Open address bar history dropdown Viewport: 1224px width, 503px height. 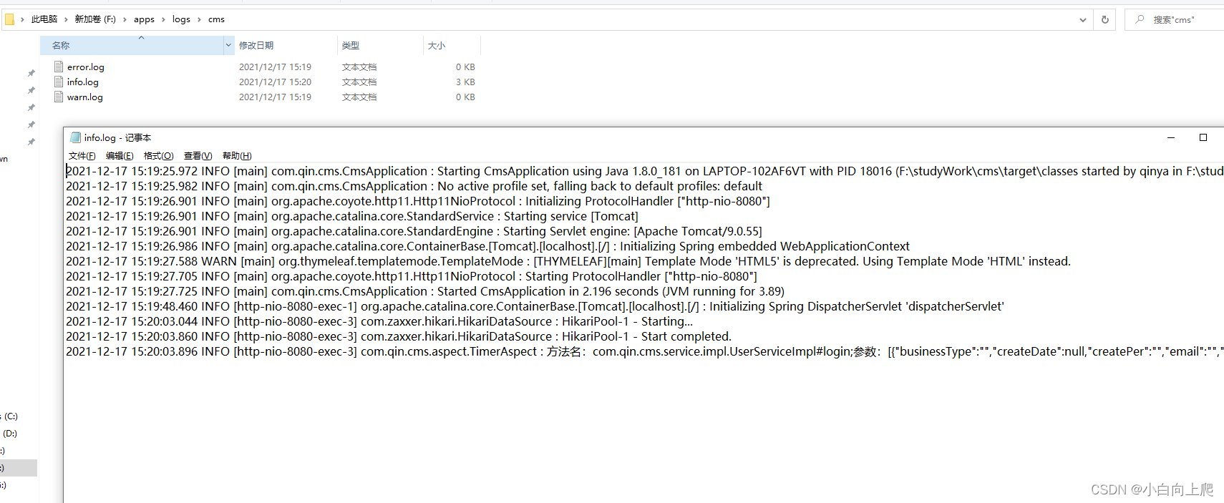coord(1082,19)
